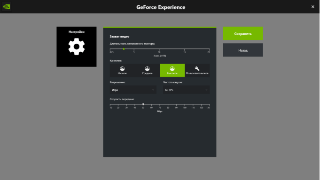Viewport: 320px width, 180px height.
Task: Select the Высокое quality gauge icon
Action: (172, 69)
